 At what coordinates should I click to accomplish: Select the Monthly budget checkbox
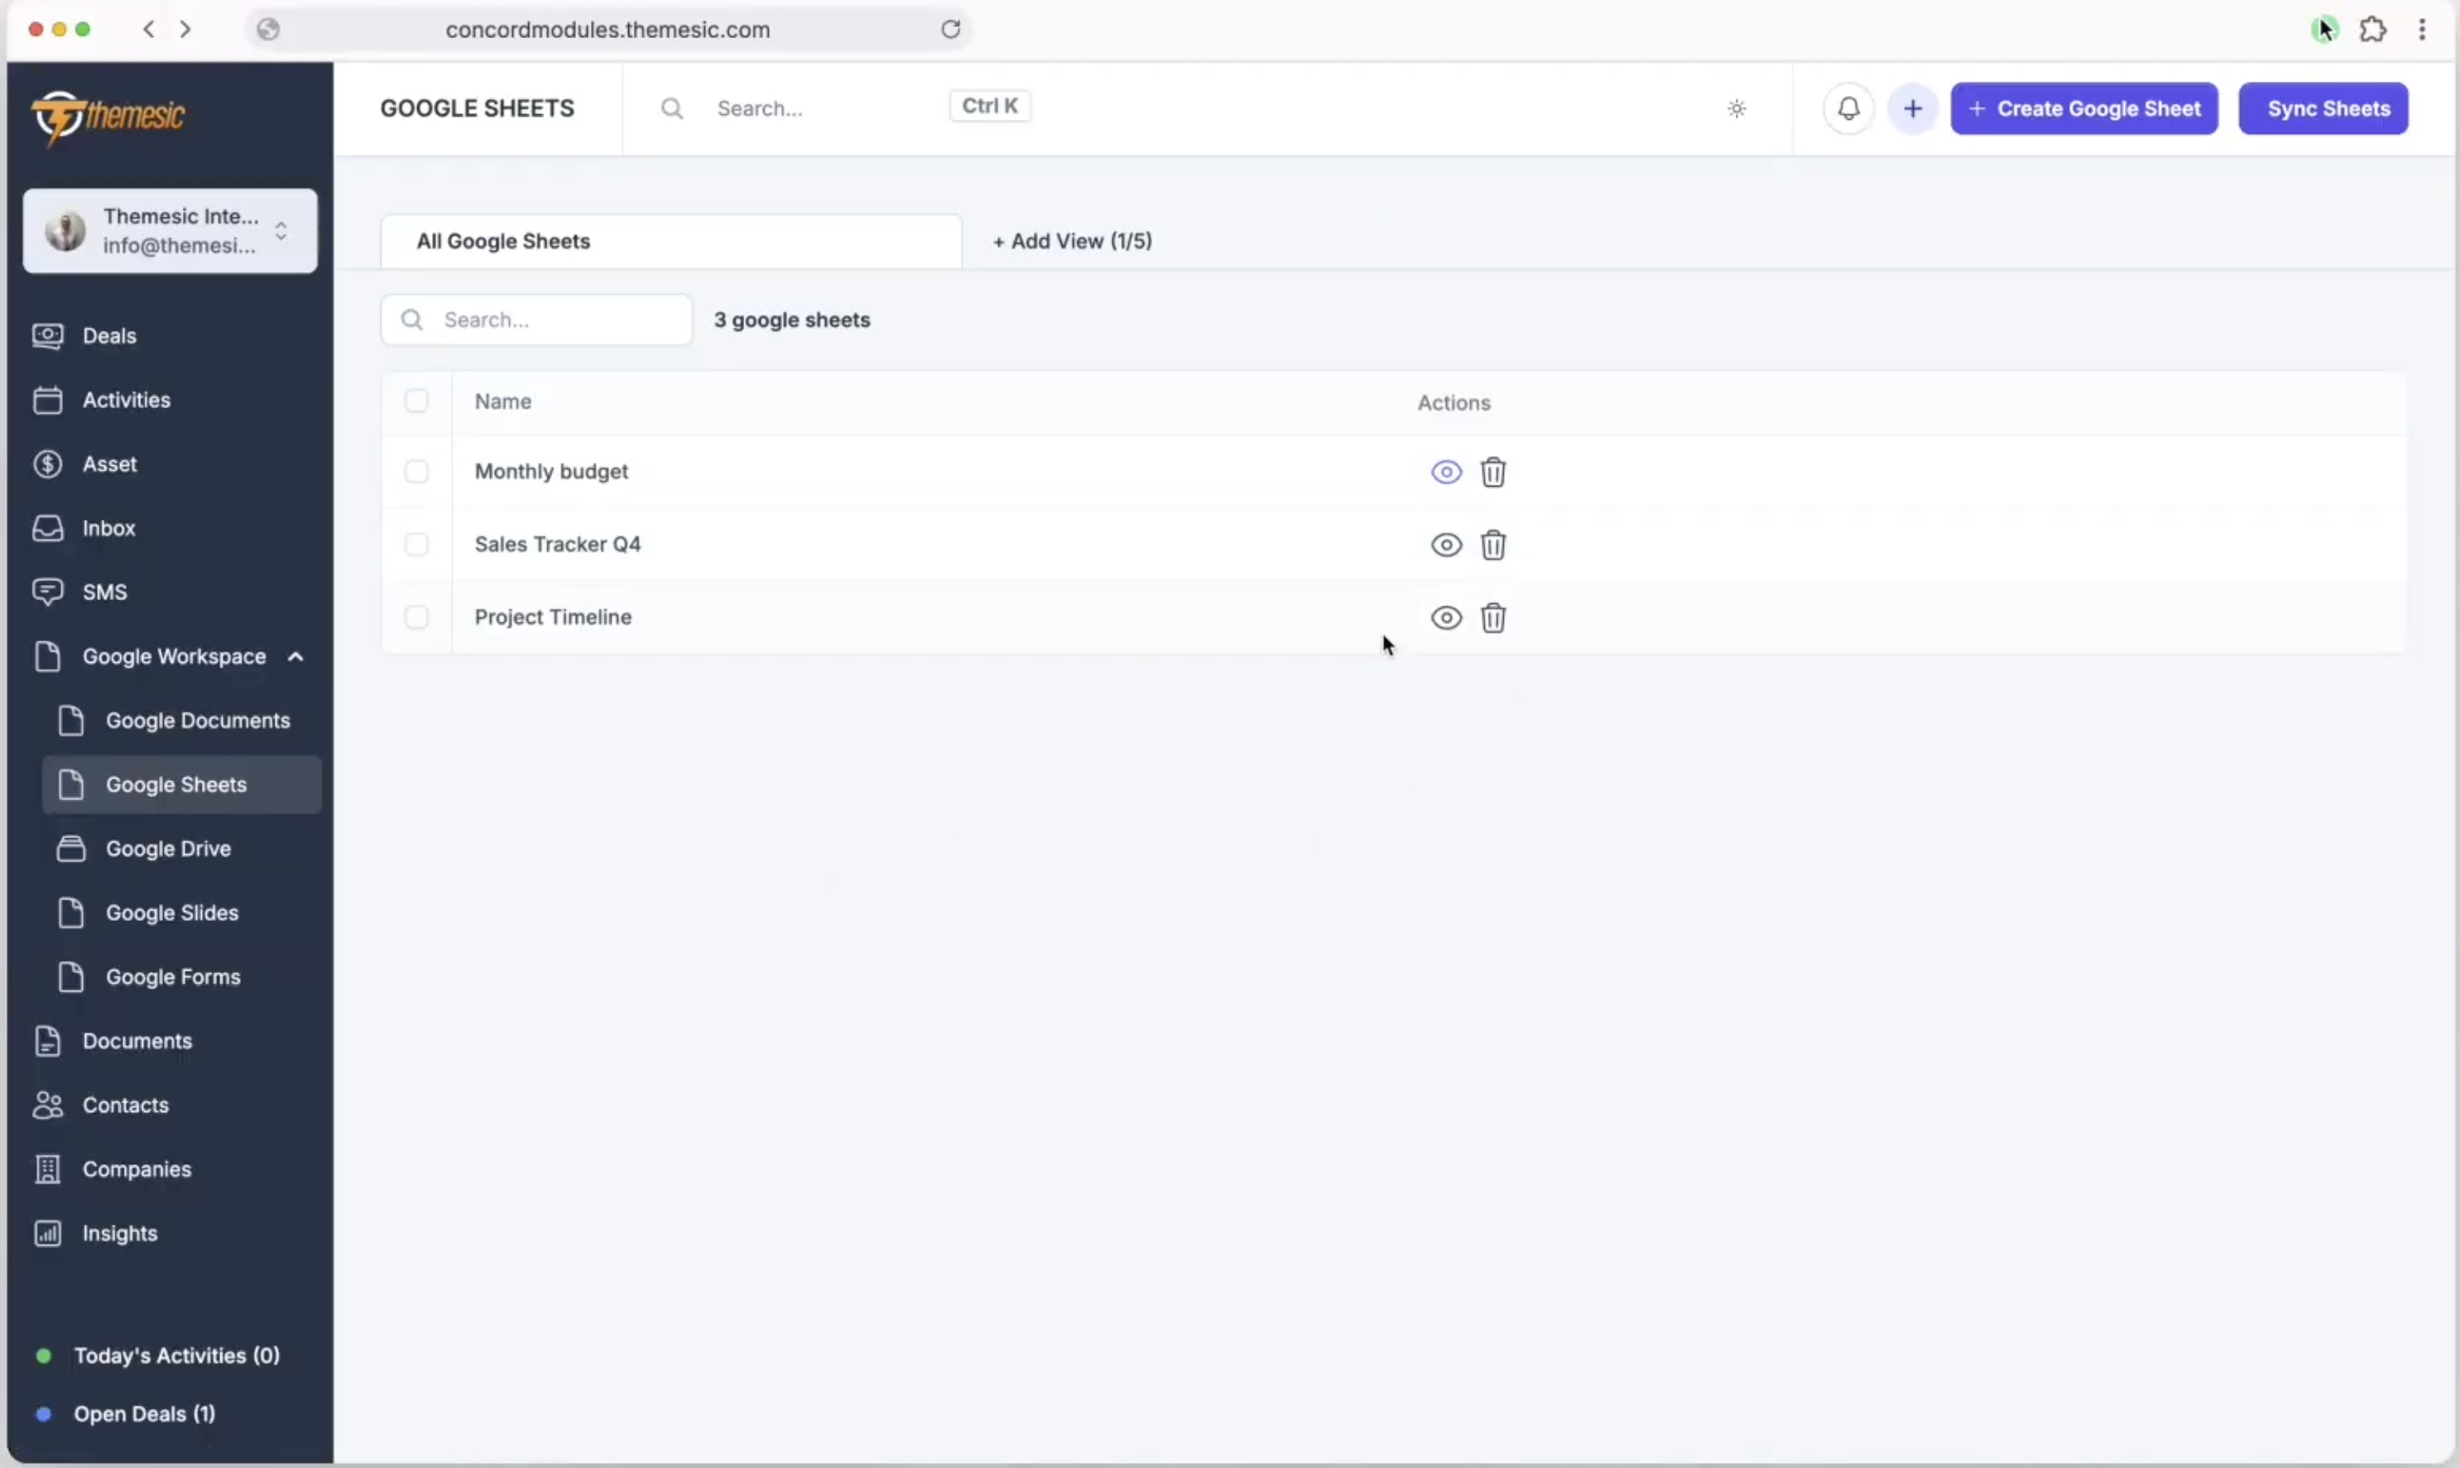416,472
